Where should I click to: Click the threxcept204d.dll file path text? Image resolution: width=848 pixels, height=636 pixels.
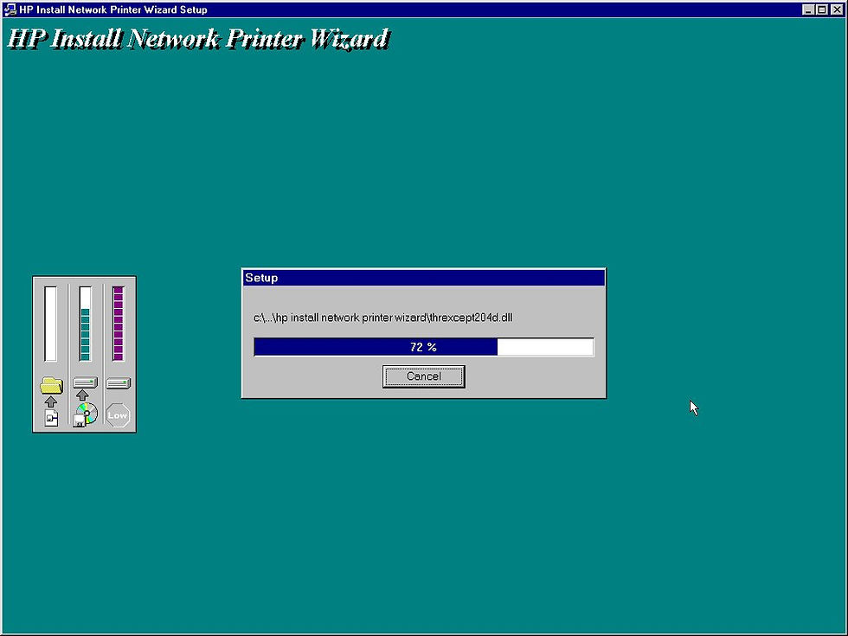382,318
